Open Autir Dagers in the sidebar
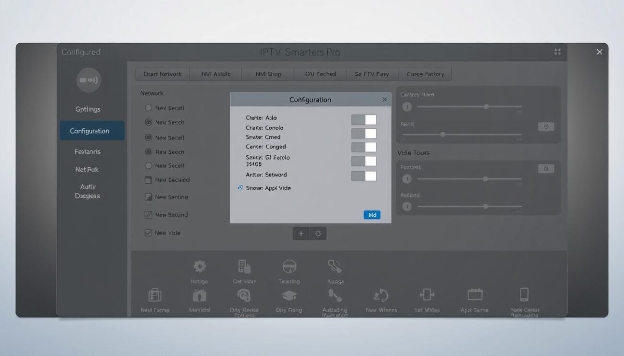 click(x=87, y=191)
